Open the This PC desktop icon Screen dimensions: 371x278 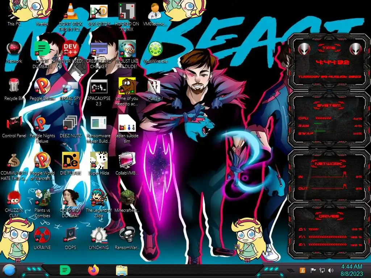14,14
